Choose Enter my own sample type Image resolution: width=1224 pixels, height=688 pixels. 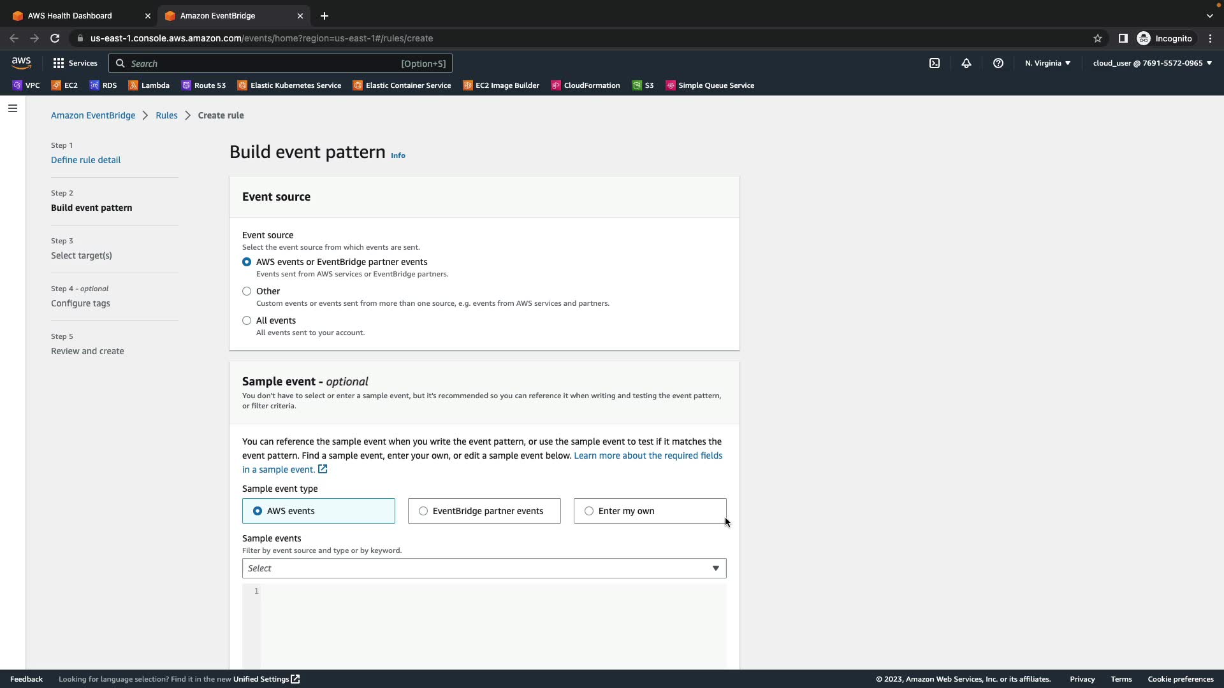tap(589, 511)
